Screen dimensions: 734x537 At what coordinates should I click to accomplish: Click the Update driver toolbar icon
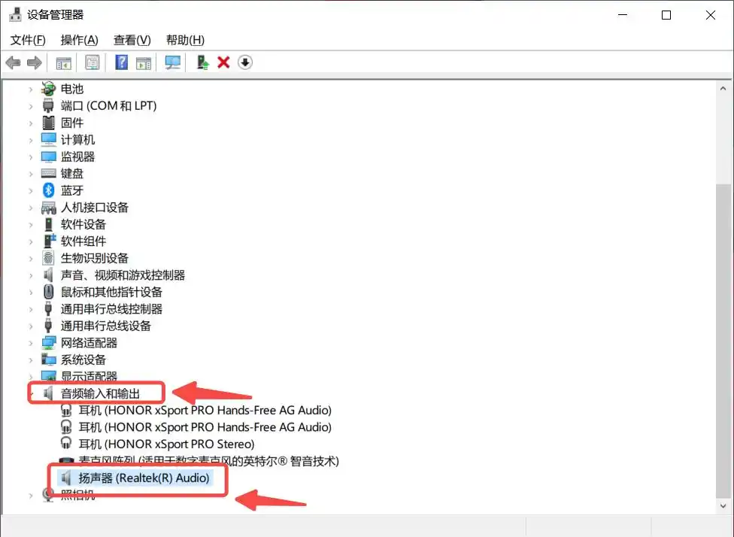tap(202, 62)
